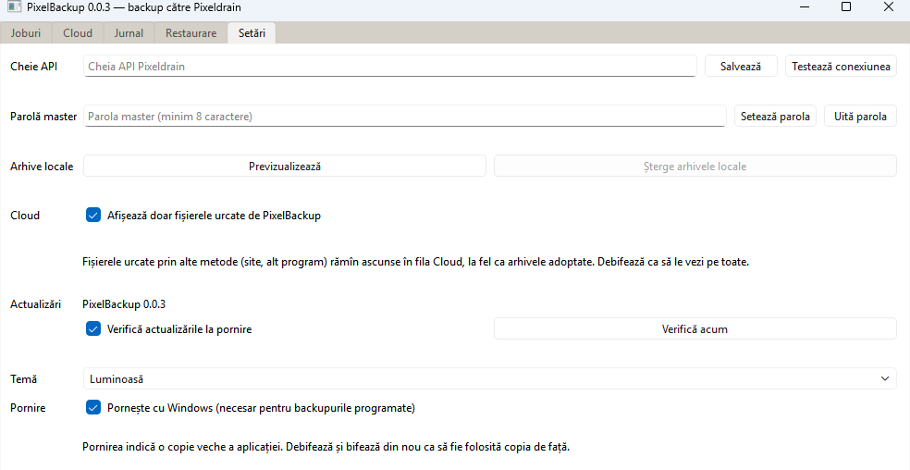
Task: Close the PixelBackup window
Action: click(x=889, y=7)
